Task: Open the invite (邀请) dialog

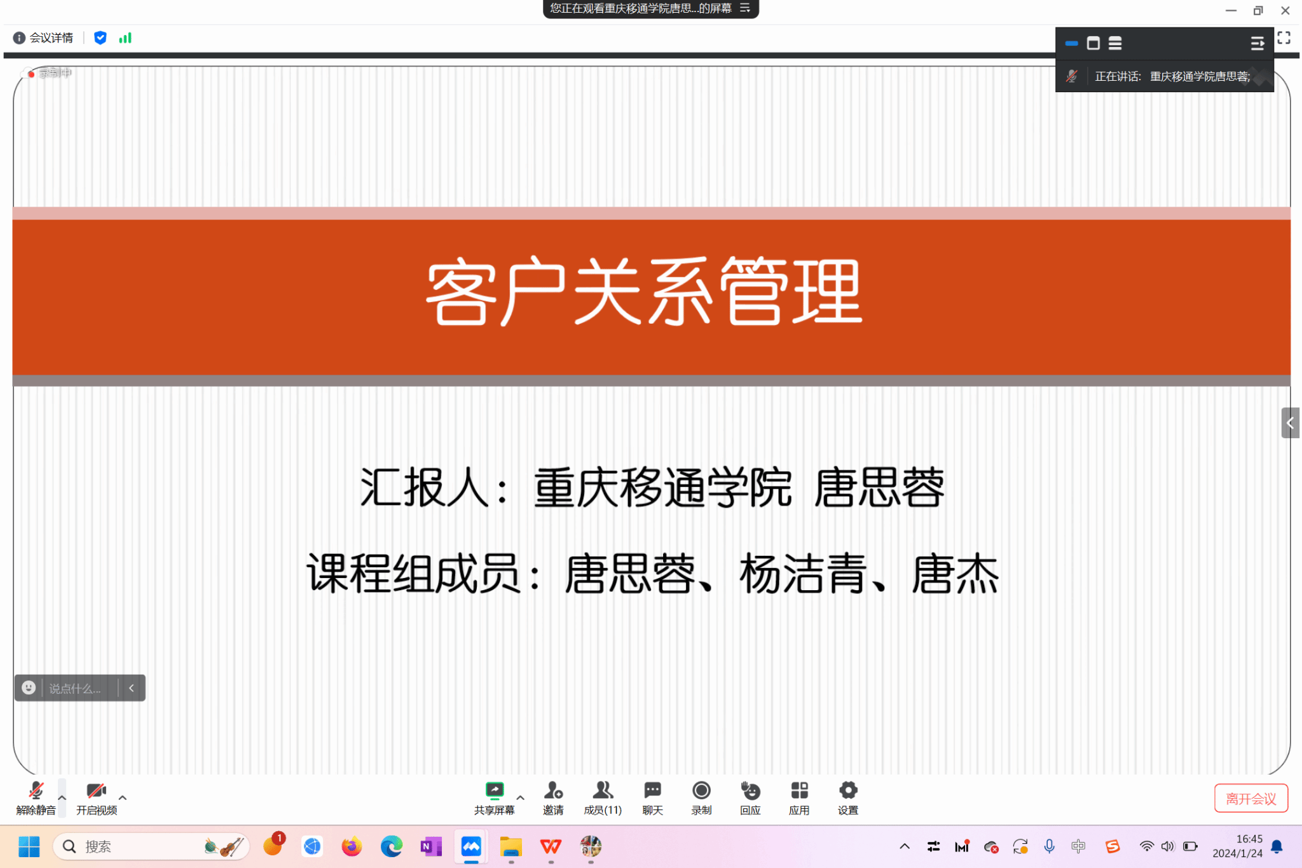Action: [553, 798]
